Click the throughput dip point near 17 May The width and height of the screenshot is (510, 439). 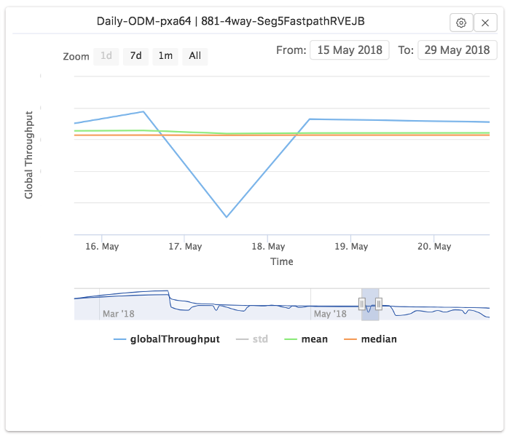click(227, 217)
